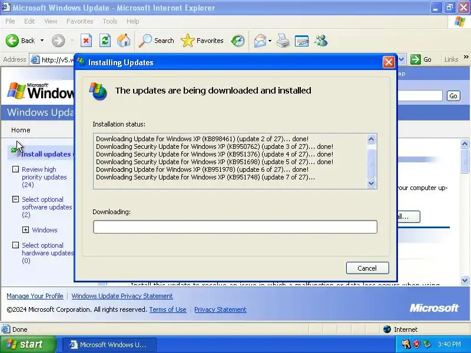Image resolution: width=471 pixels, height=353 pixels.
Task: Click the Refresh page icon
Action: click(105, 41)
